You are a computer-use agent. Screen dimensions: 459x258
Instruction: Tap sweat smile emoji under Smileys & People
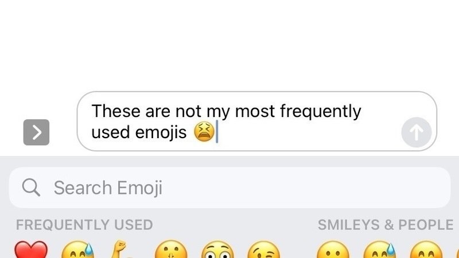click(380, 251)
